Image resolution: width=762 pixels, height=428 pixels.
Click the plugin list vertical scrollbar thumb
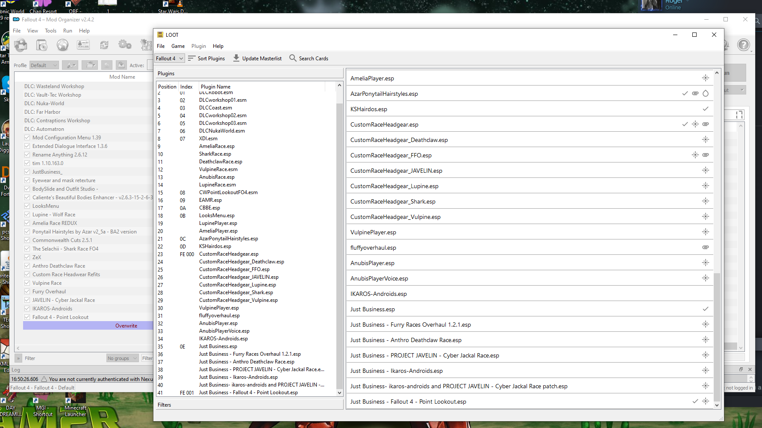tap(339, 246)
